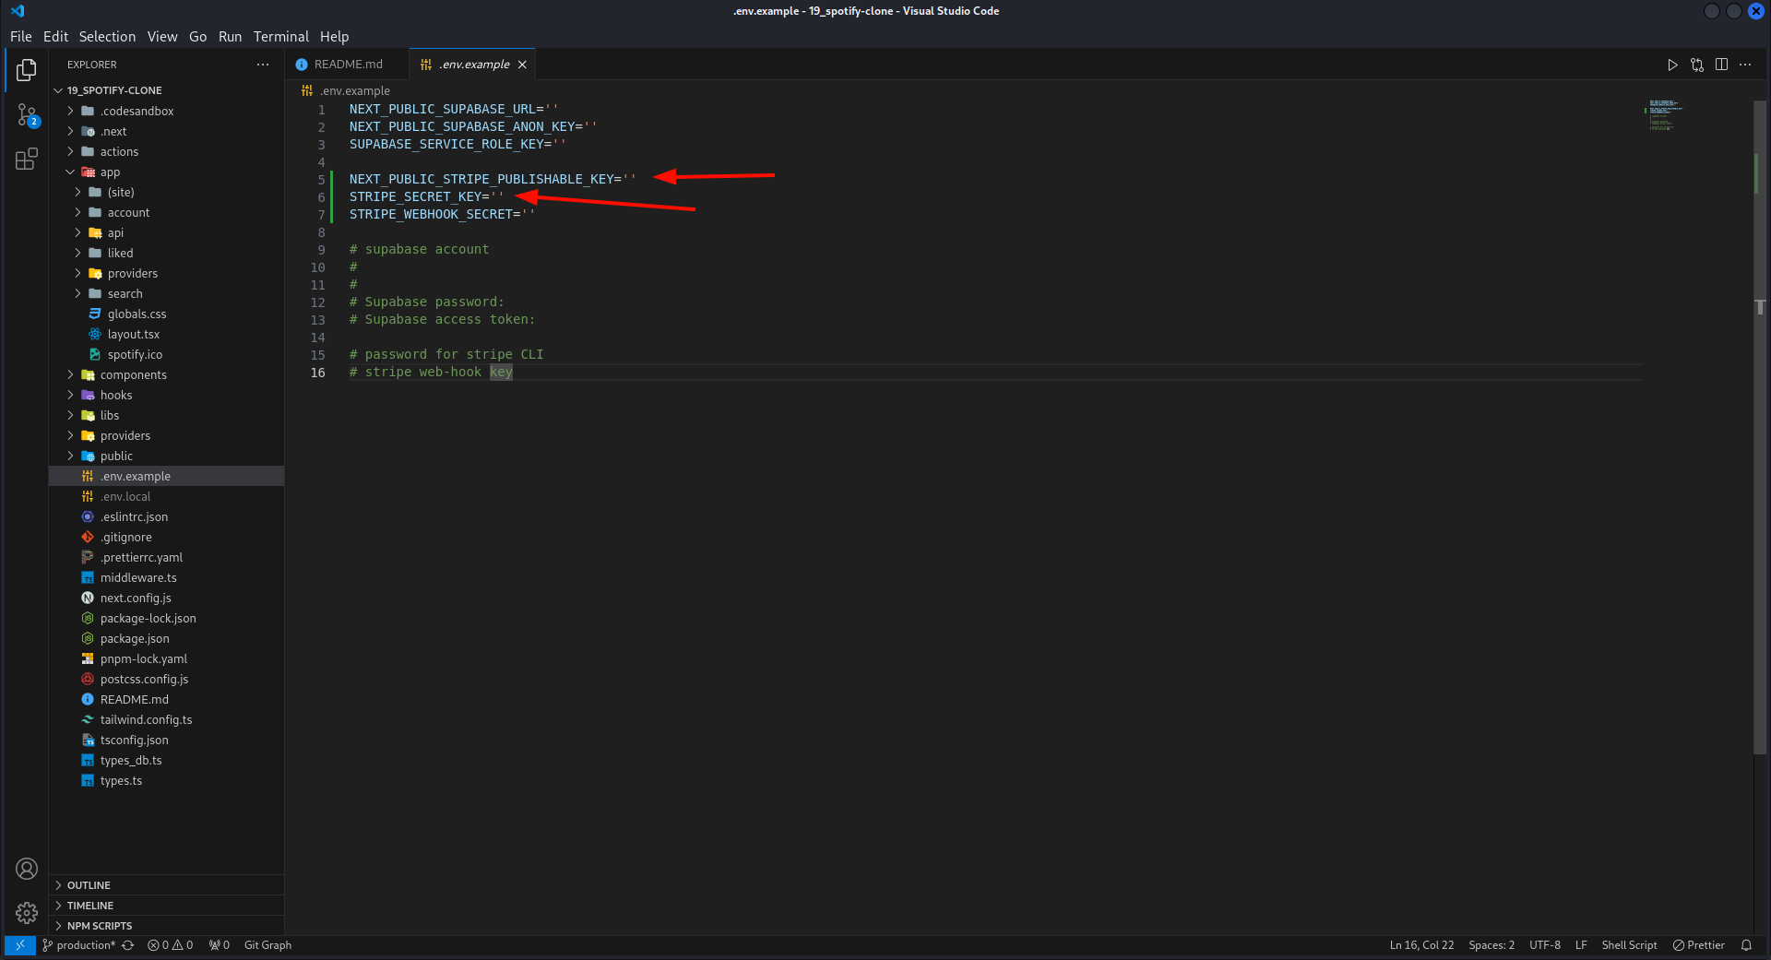Open the Terminal menu
Viewport: 1771px width, 960px height.
point(281,37)
